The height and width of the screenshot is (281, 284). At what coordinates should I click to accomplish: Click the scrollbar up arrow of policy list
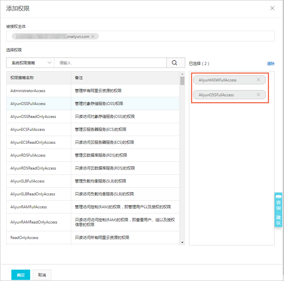(182, 74)
